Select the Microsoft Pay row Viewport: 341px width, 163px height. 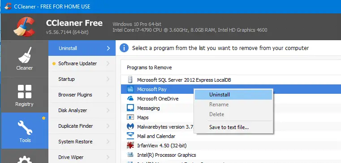click(x=231, y=89)
